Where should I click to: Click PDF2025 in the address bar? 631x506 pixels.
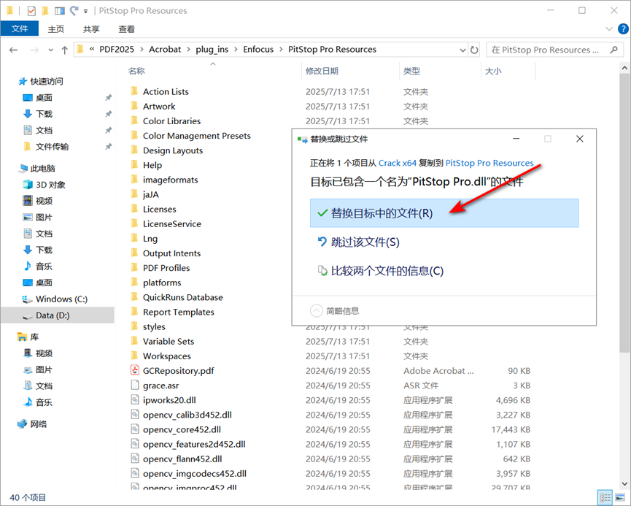tap(117, 49)
